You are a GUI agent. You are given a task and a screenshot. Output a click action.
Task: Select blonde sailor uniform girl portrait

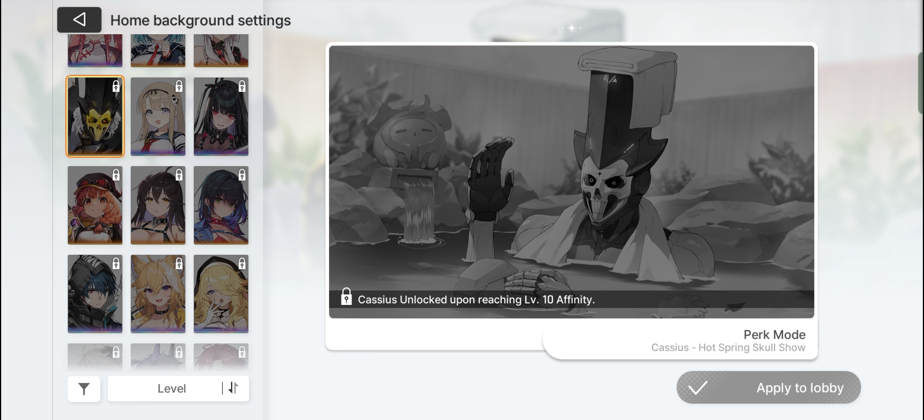click(x=158, y=117)
